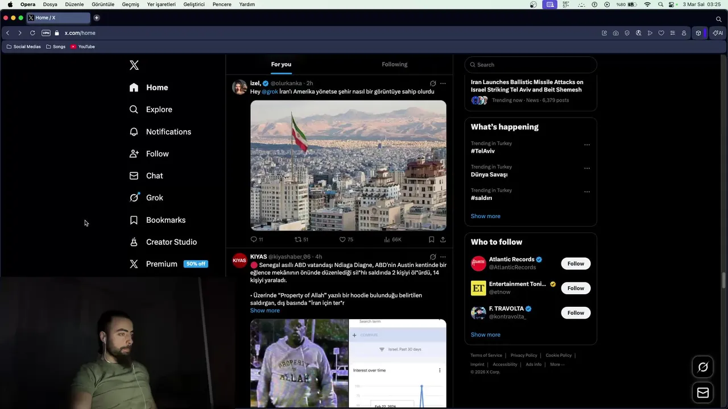Image resolution: width=728 pixels, height=409 pixels.
Task: Open floating messages button at bottom right
Action: click(703, 393)
